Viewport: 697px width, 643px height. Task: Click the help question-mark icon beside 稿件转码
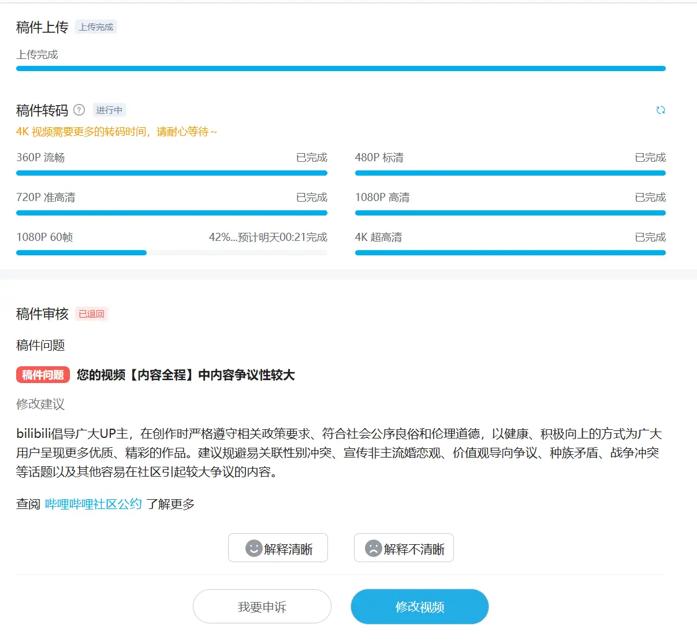(80, 110)
